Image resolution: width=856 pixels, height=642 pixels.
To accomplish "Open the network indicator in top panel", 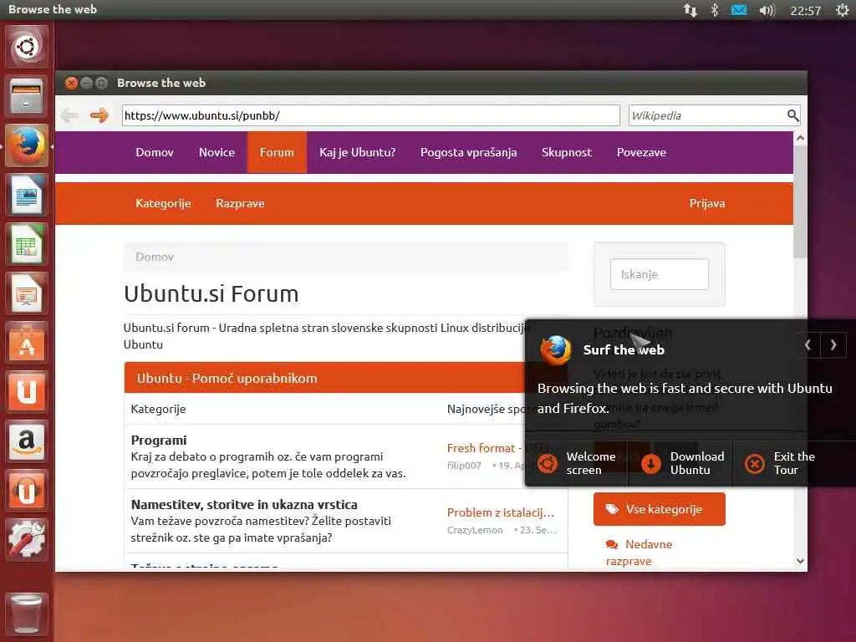I will click(x=690, y=10).
